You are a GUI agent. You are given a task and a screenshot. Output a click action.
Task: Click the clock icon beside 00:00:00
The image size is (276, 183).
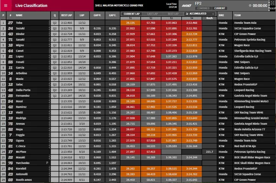coord(250,6)
